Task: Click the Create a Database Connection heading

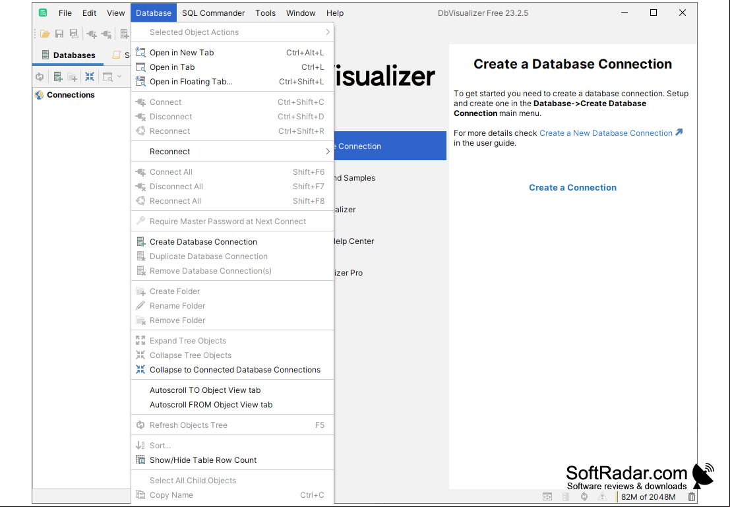Action: (572, 64)
